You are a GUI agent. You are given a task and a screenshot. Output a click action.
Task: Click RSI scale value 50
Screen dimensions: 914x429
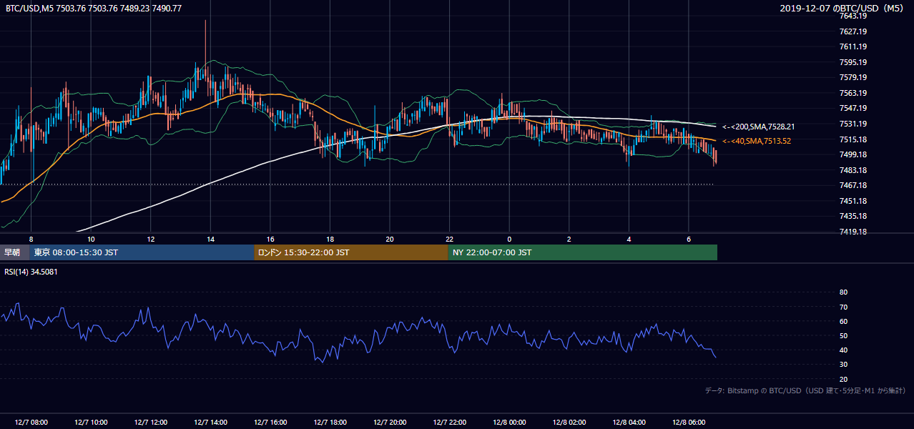click(843, 335)
